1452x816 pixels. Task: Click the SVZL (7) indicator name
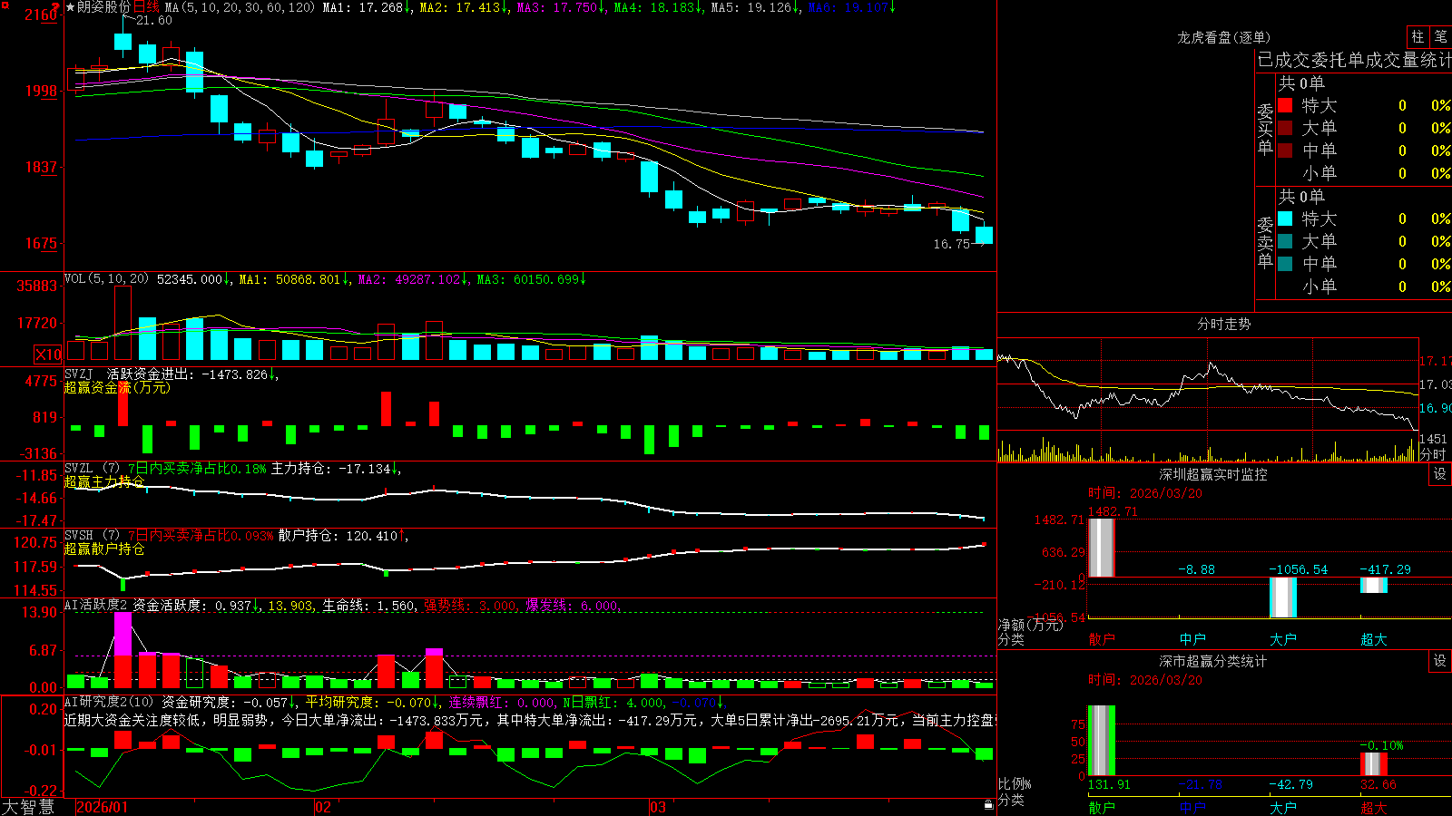(93, 469)
